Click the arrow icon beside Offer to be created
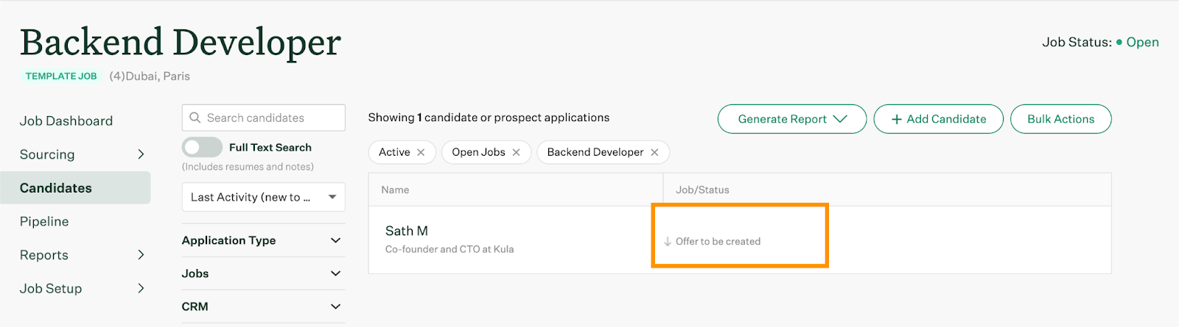This screenshot has height=327, width=1179. tap(668, 241)
